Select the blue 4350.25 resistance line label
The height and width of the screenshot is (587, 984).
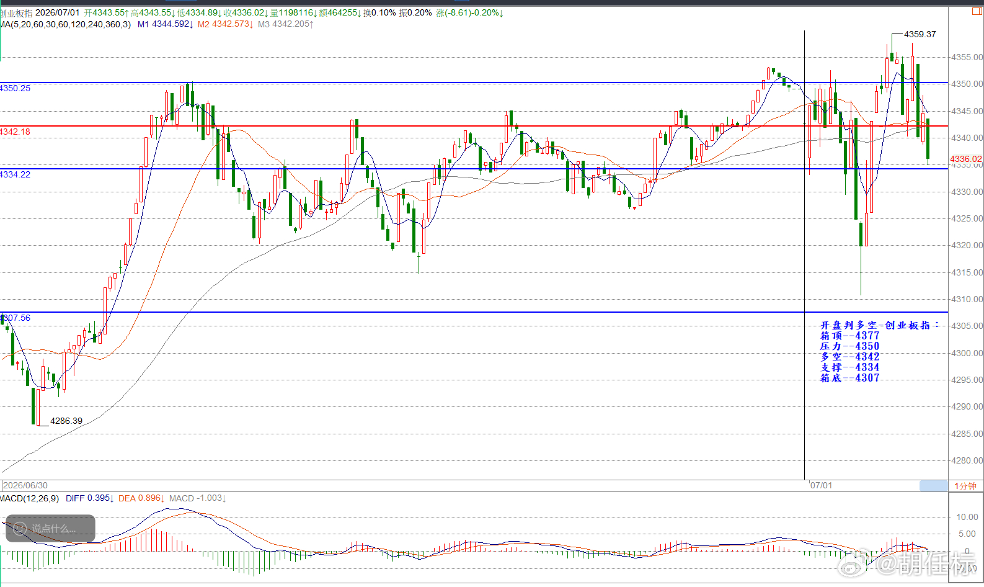[x=15, y=88]
